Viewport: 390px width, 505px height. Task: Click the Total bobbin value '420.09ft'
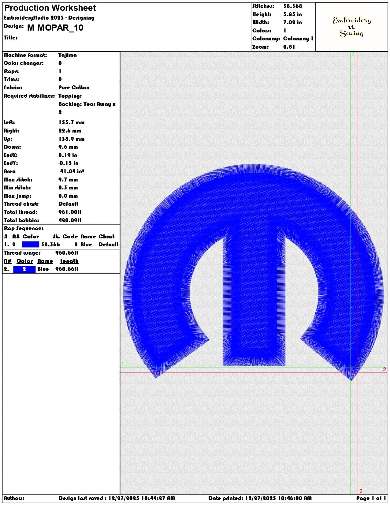[70, 220]
